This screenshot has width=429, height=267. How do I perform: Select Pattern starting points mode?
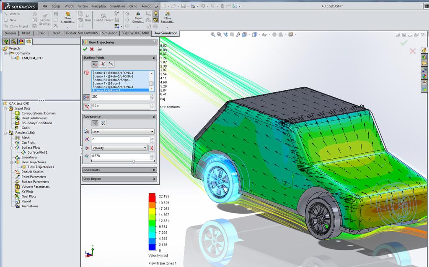coord(95,64)
